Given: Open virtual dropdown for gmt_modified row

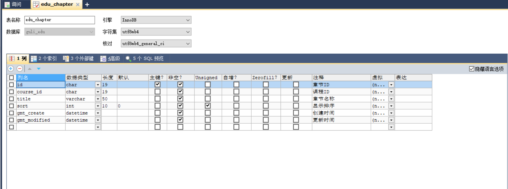Looking at the screenshot, I should click(x=391, y=120).
